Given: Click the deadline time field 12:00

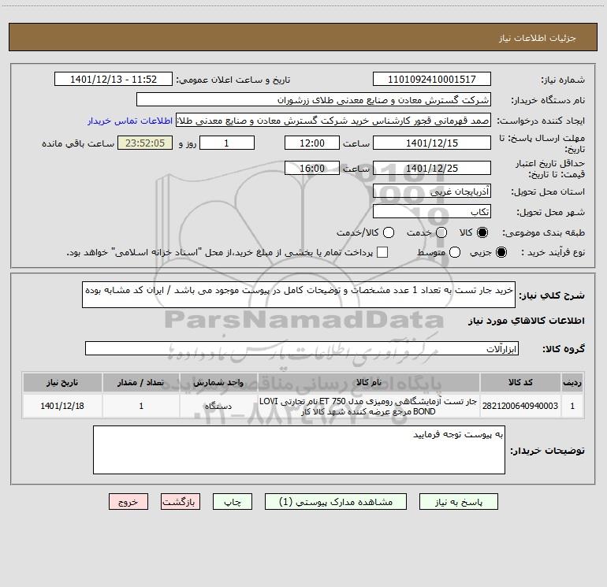Looking at the screenshot, I should click(312, 143).
